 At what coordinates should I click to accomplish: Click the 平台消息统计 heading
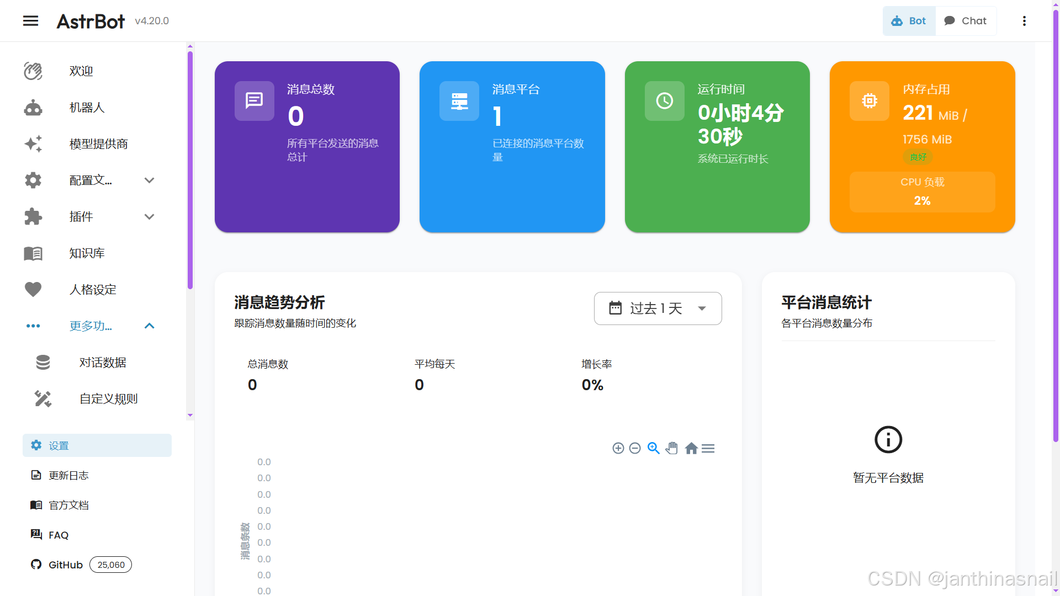point(826,302)
